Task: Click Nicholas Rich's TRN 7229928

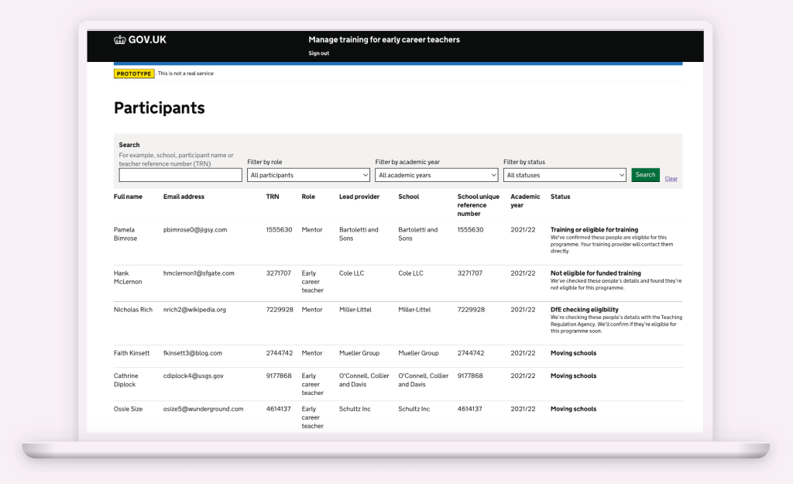Action: click(280, 310)
